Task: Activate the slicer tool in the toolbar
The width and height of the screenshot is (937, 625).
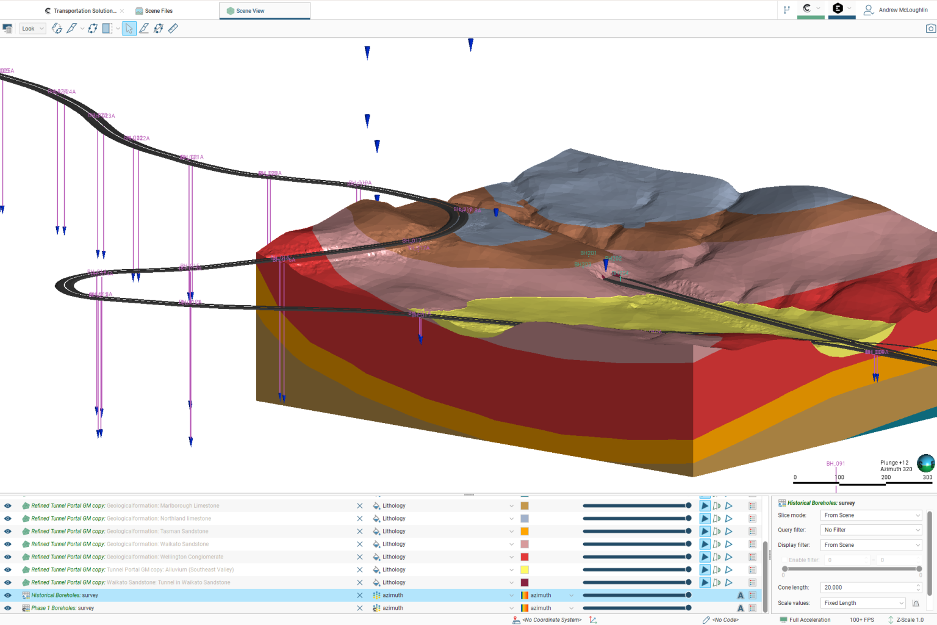Action: click(x=106, y=28)
